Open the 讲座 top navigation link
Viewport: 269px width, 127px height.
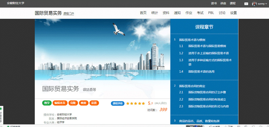pyautogui.click(x=223, y=3)
